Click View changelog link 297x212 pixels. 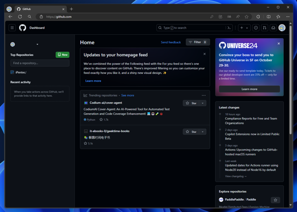click(x=236, y=177)
